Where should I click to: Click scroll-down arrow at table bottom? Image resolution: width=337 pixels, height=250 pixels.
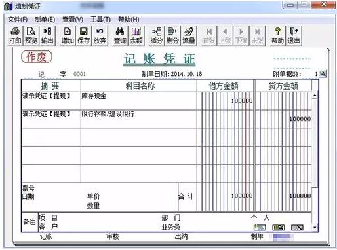coord(315,228)
